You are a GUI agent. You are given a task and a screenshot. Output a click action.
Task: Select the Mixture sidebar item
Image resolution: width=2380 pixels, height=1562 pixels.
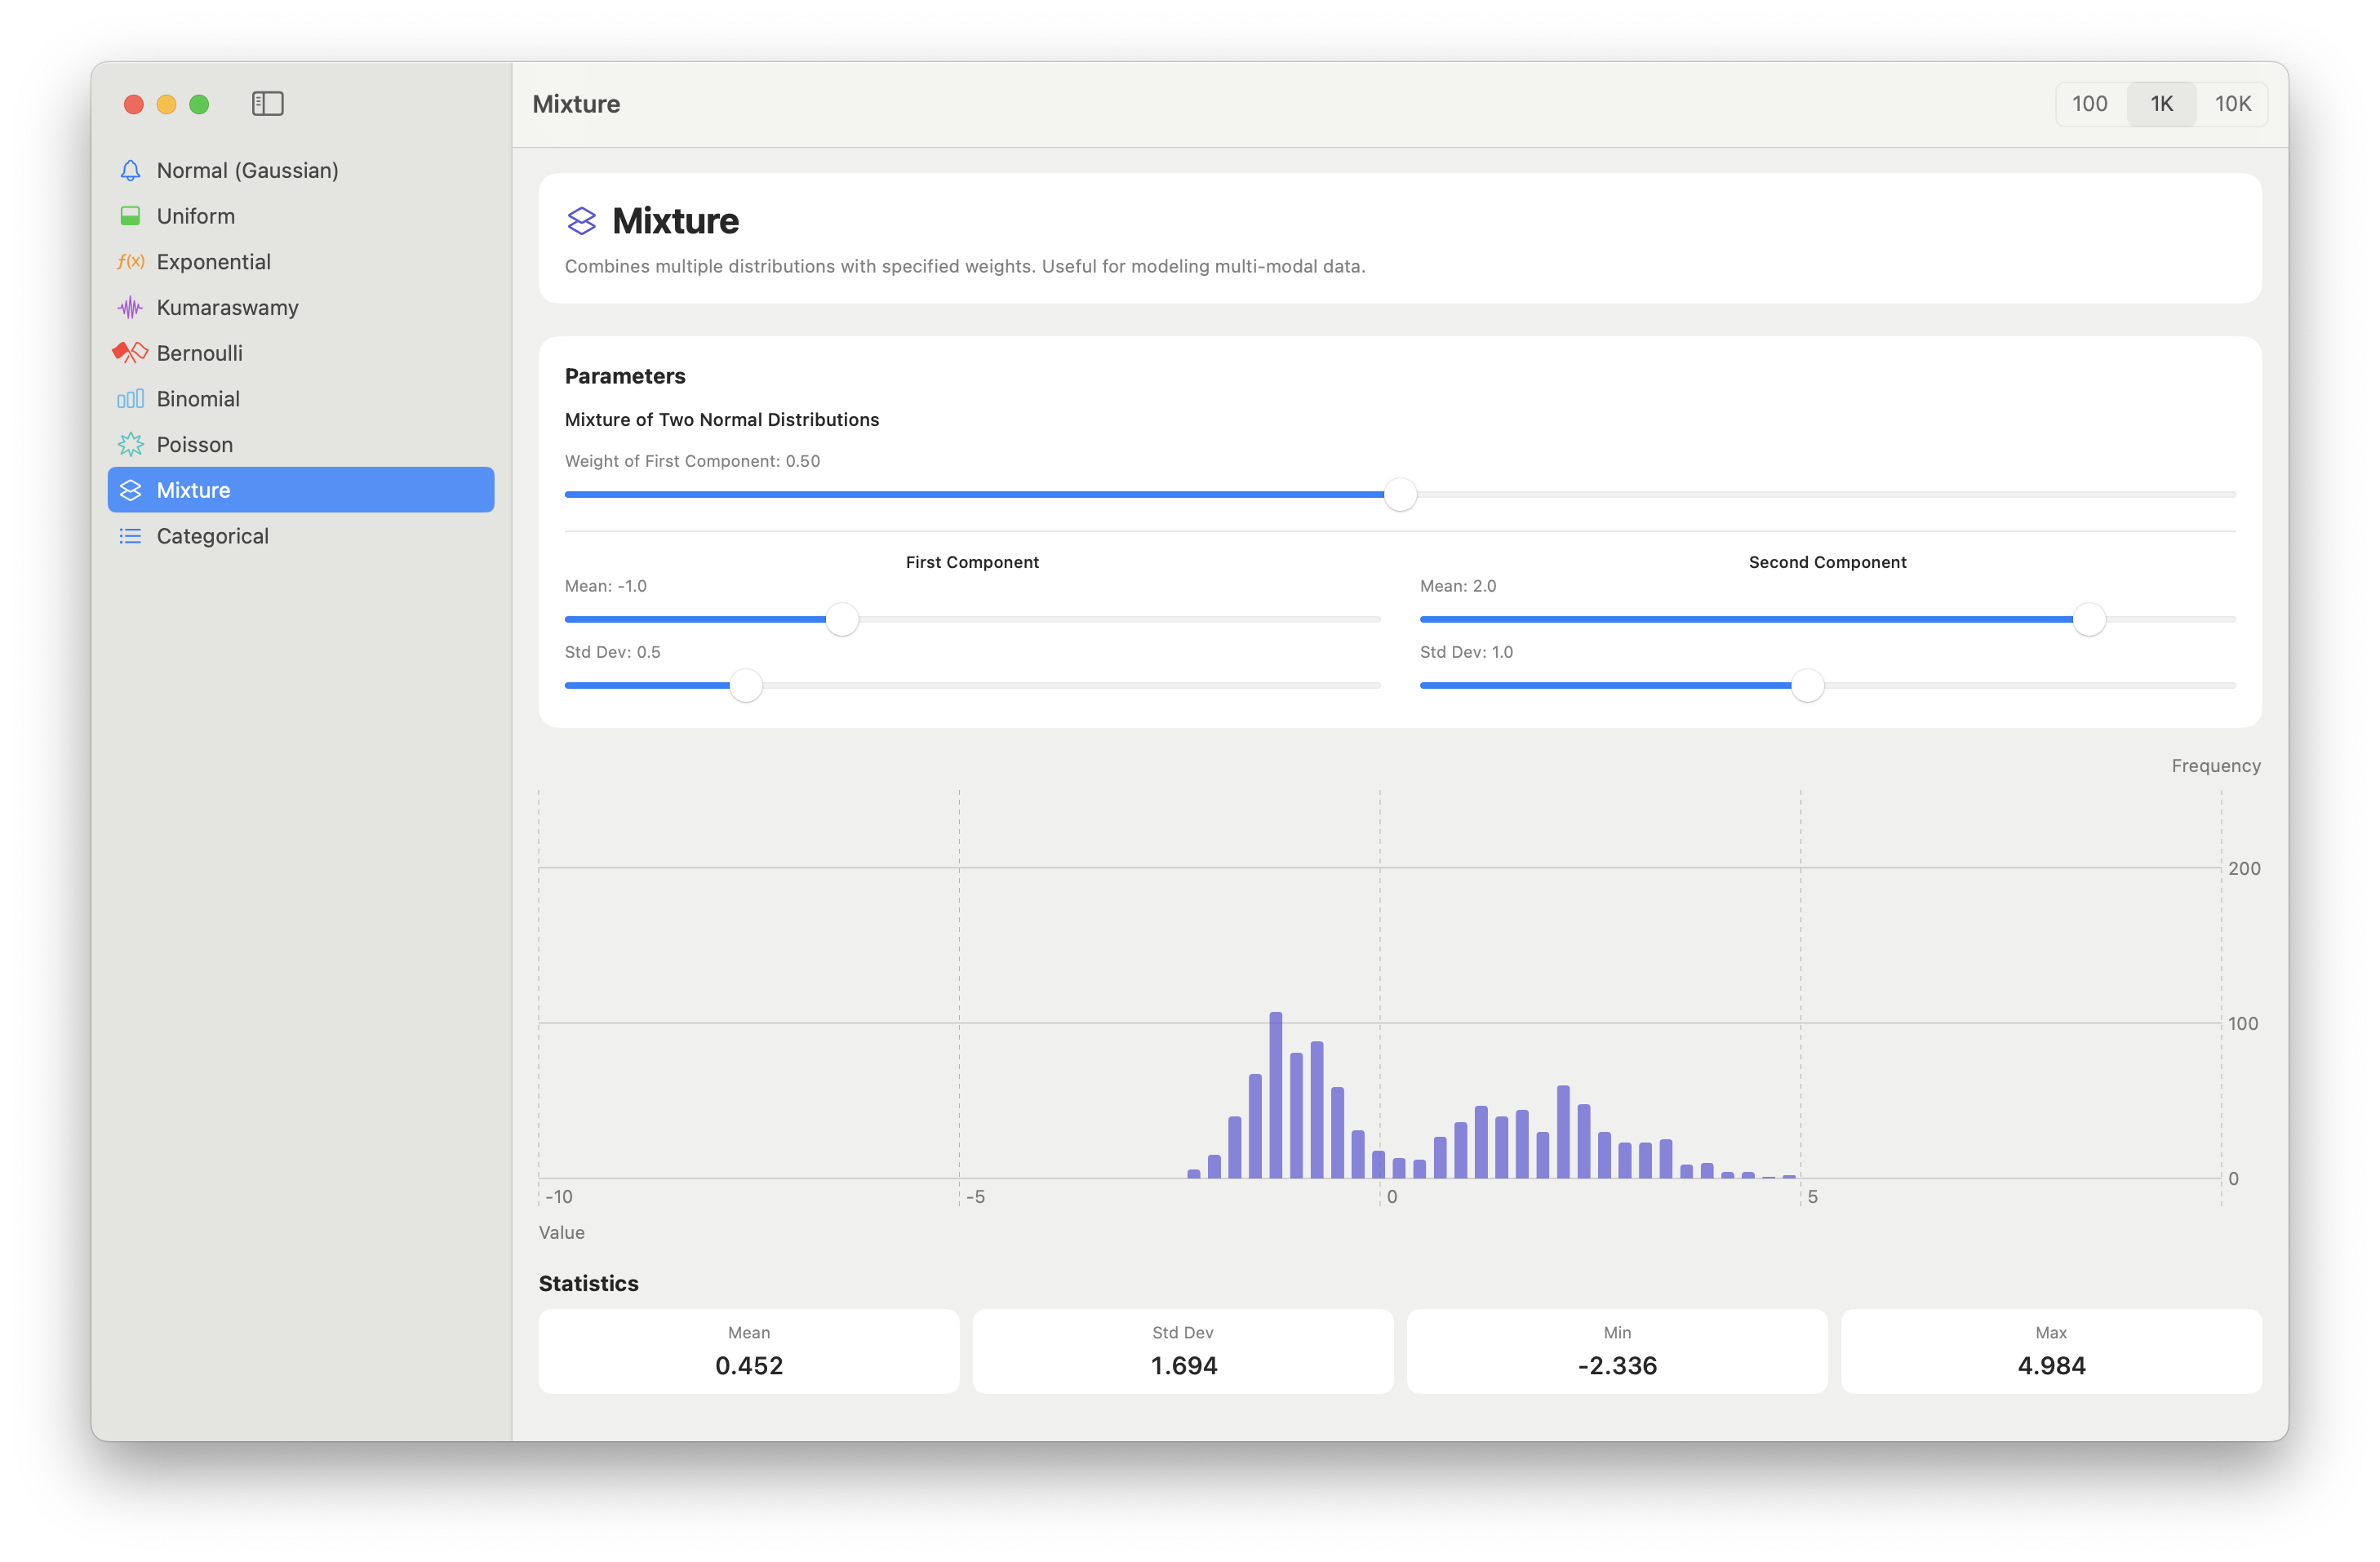(300, 490)
